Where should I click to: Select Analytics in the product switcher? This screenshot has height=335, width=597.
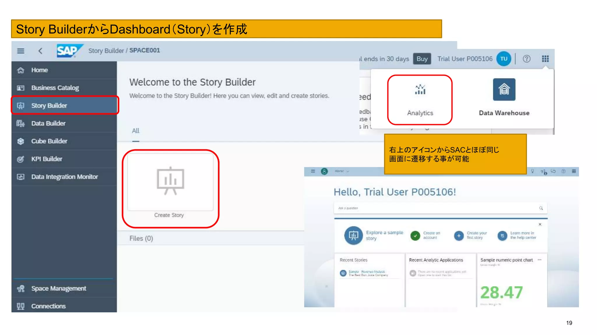click(420, 100)
